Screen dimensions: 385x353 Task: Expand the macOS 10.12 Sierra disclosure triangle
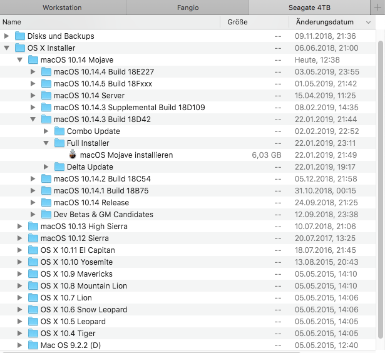[19, 238]
